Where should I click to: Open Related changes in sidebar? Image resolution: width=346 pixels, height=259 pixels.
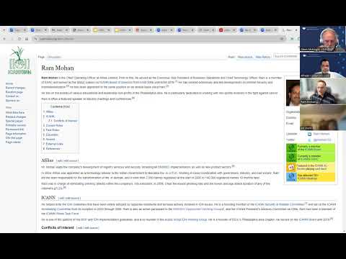[16, 117]
